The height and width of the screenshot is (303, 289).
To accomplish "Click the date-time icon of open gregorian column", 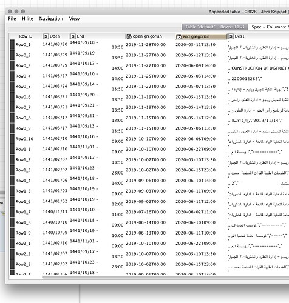I will click(x=129, y=36).
